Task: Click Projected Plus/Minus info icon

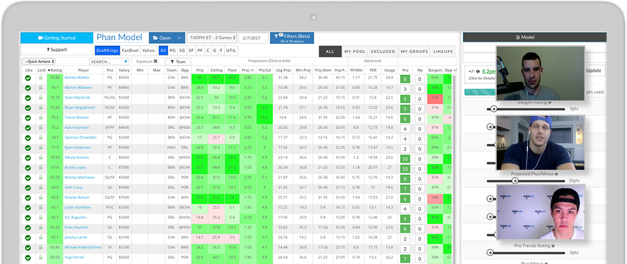Action: point(556,174)
